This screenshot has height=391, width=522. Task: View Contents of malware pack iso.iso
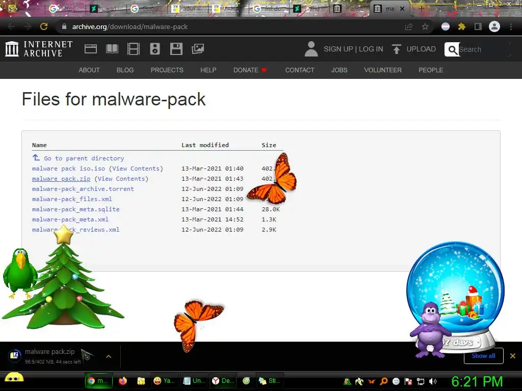pos(136,169)
